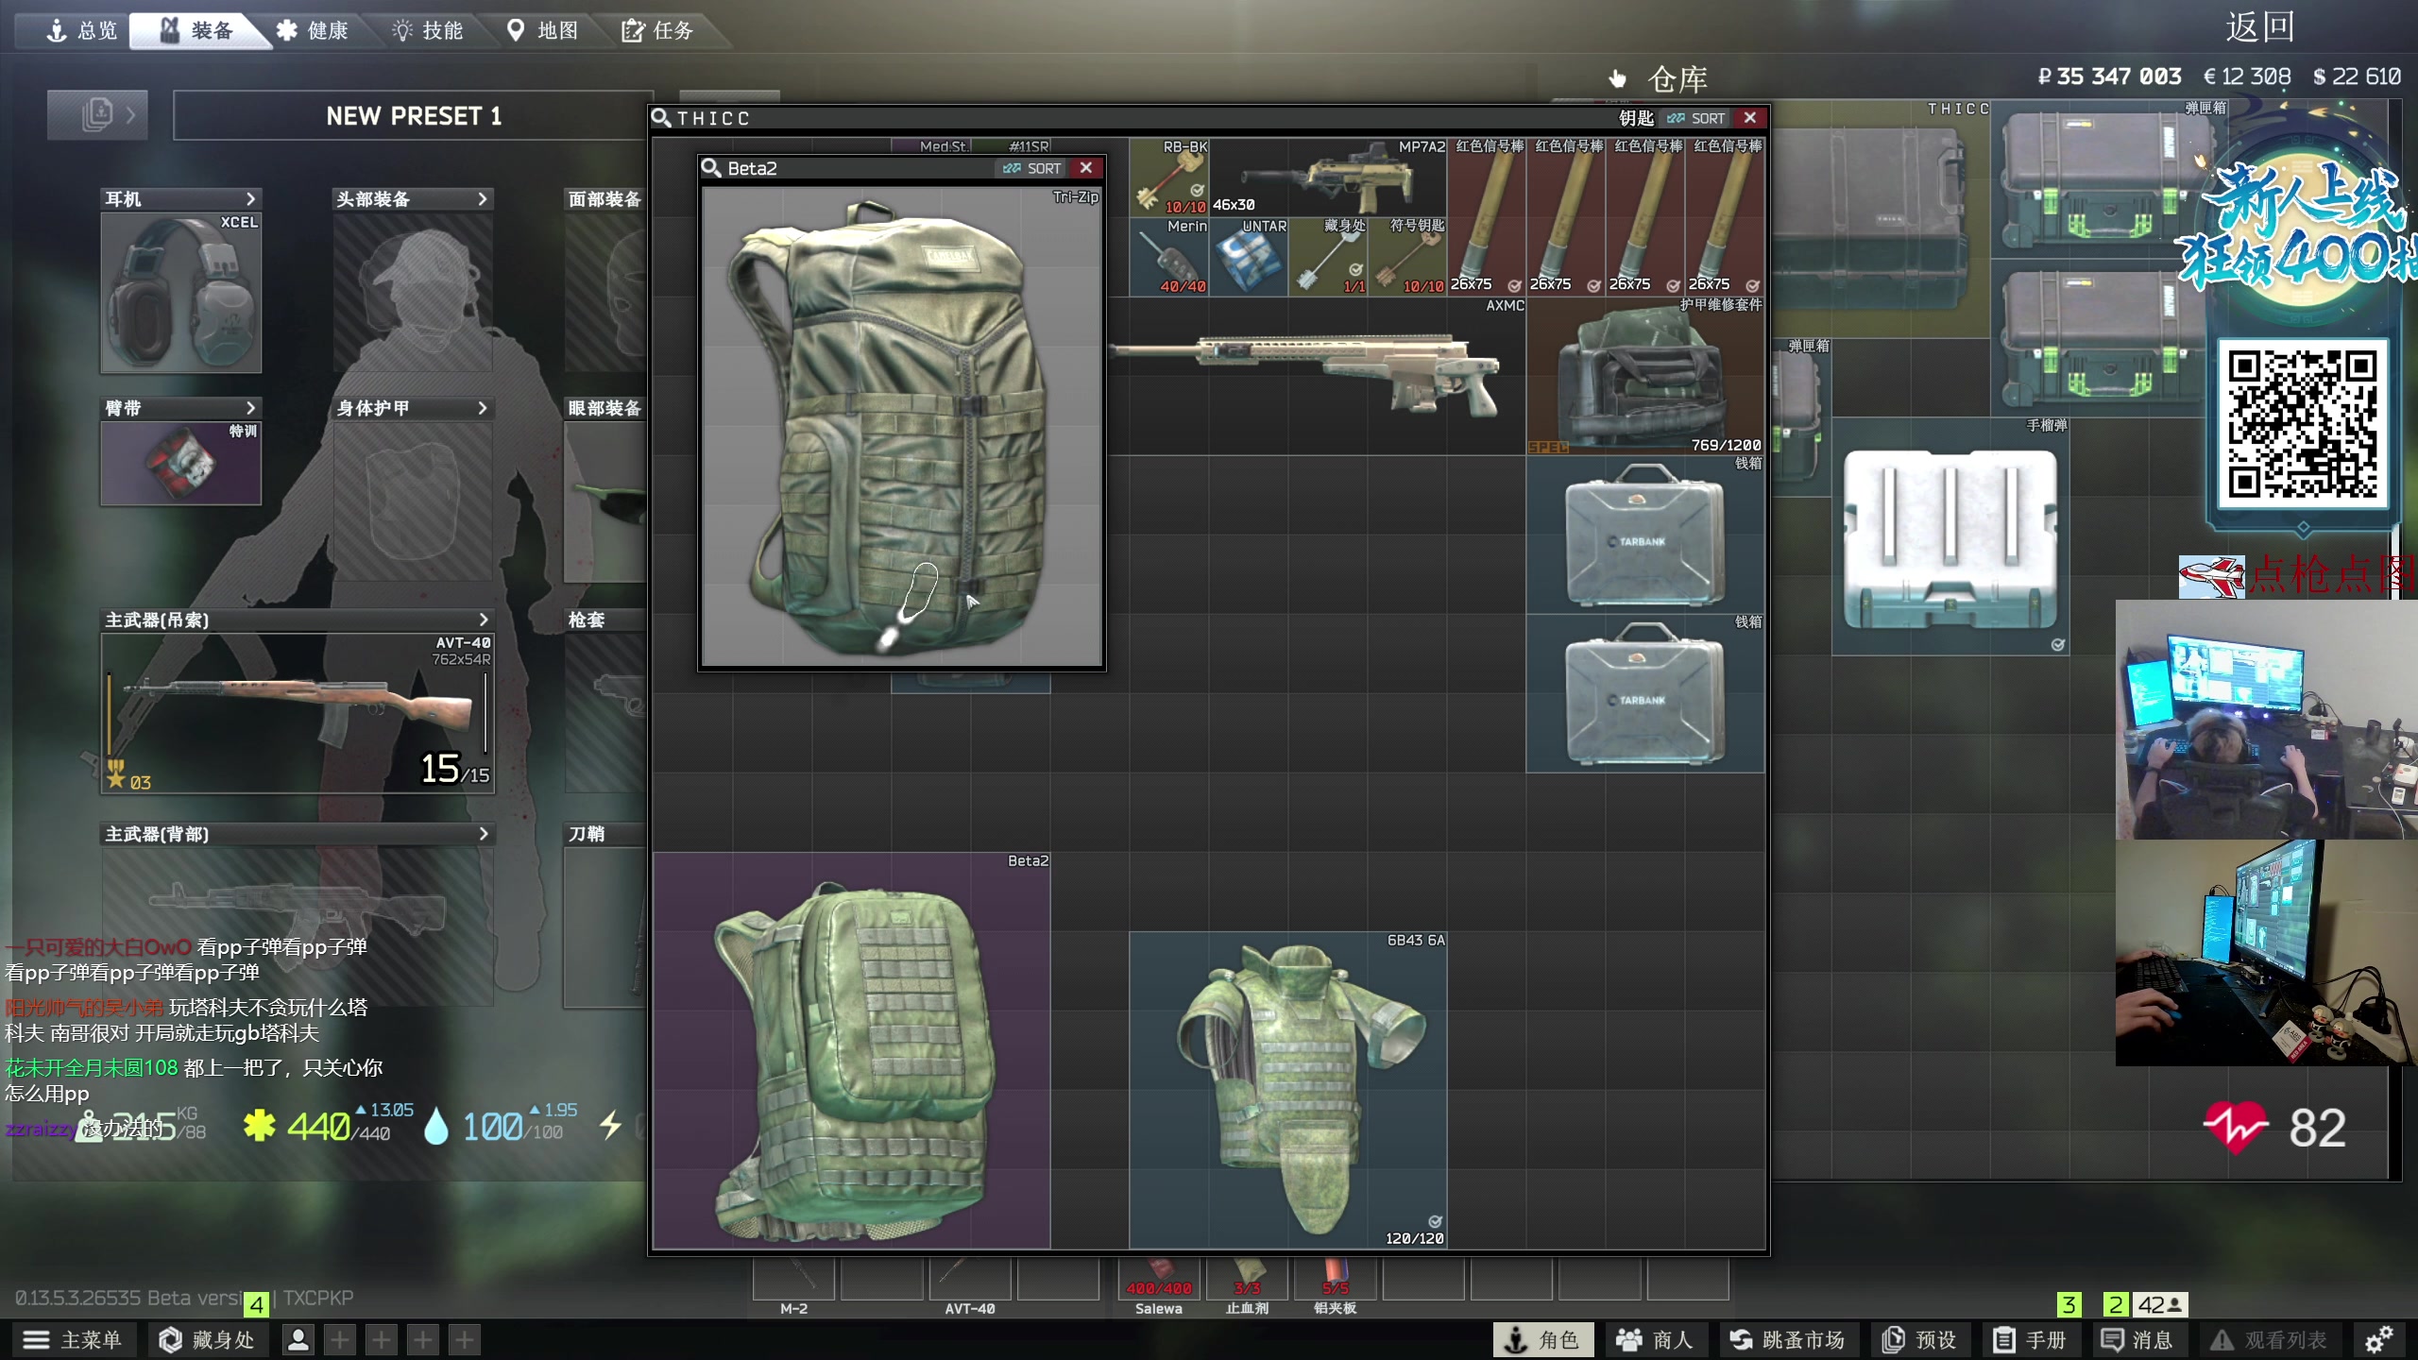Select the 藏身处 key item
Image resolution: width=2418 pixels, height=1360 pixels.
tap(1328, 257)
